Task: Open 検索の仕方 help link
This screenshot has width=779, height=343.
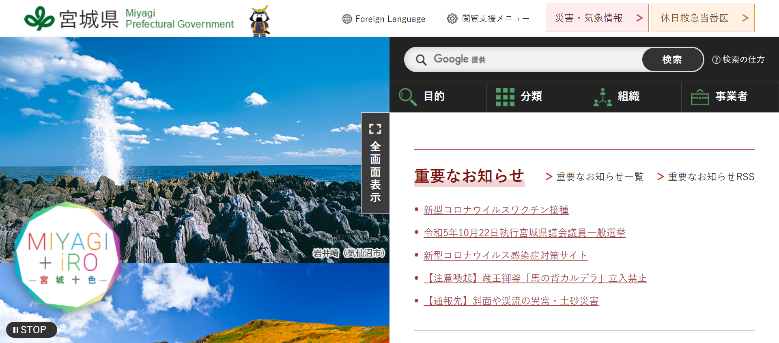Action: click(738, 60)
